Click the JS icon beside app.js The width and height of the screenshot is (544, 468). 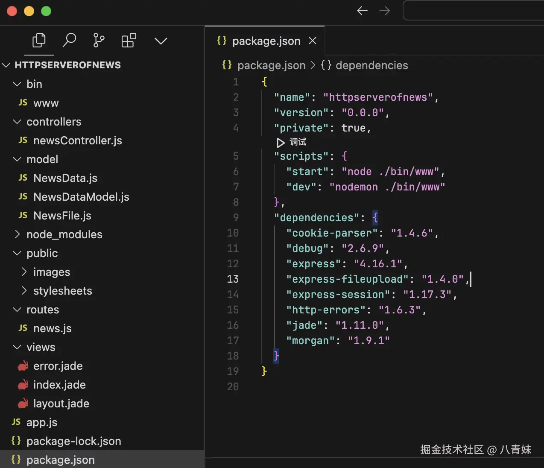point(16,422)
